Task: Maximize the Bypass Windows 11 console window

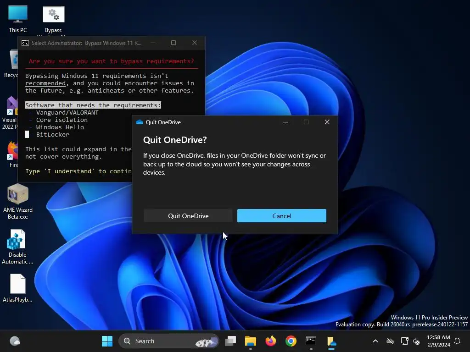Action: [x=173, y=43]
